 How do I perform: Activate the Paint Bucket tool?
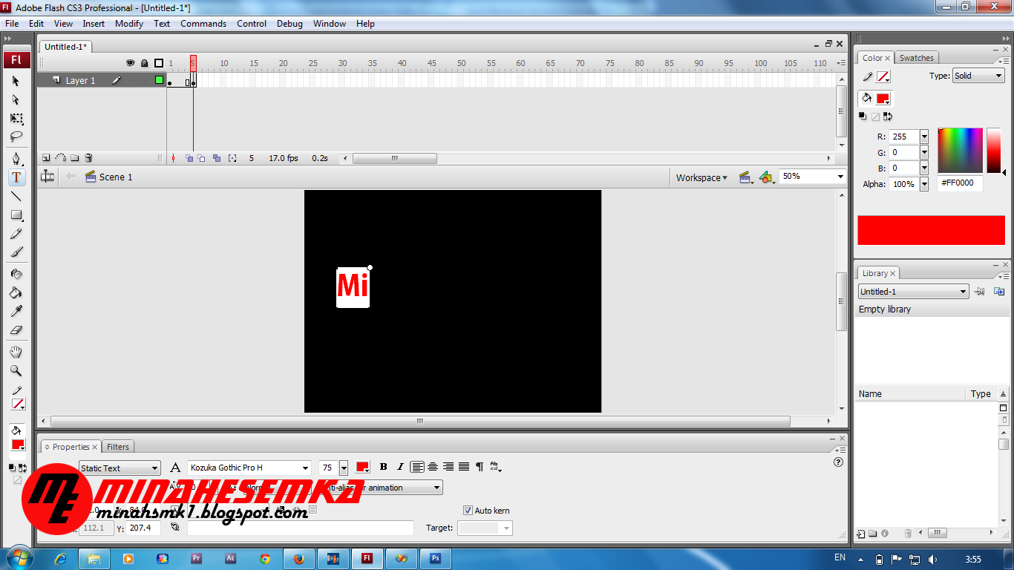pos(16,292)
